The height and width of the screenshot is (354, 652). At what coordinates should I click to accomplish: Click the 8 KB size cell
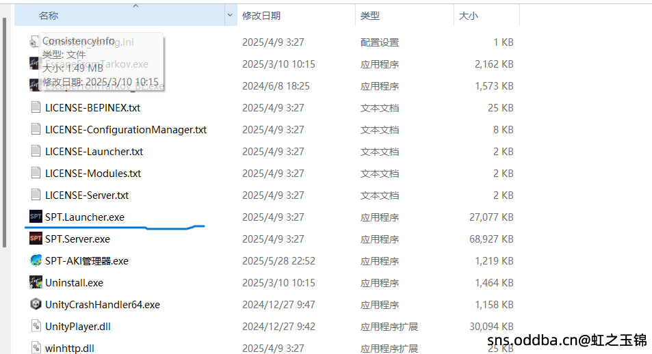pos(504,130)
